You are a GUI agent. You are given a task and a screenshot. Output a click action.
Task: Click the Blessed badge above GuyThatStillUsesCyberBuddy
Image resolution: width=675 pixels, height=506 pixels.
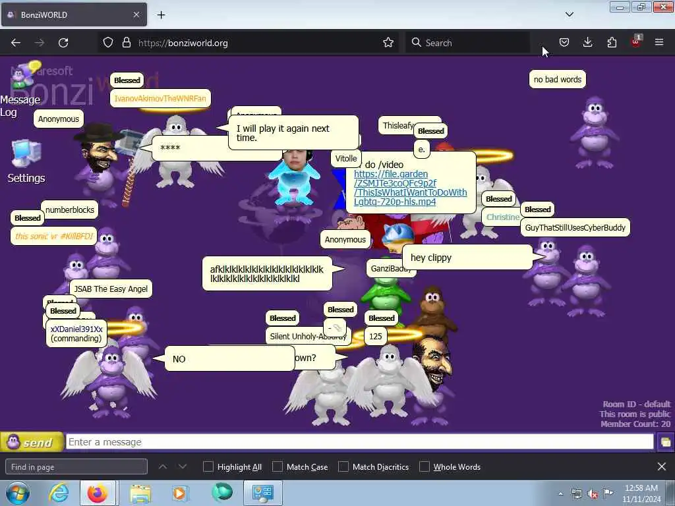(538, 210)
